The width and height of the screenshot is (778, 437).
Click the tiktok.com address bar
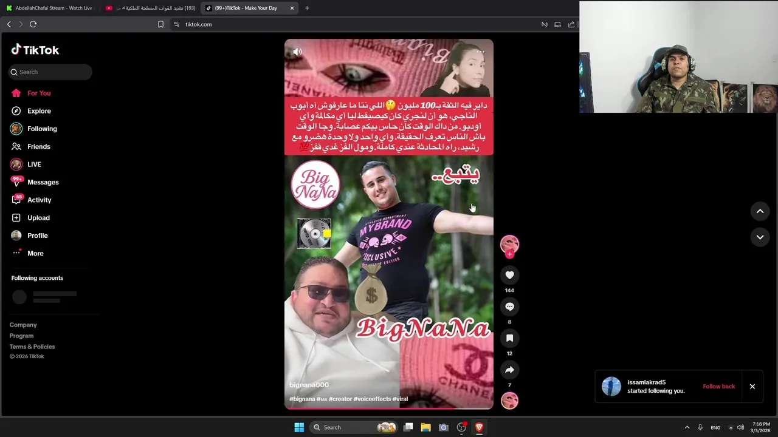click(x=353, y=24)
